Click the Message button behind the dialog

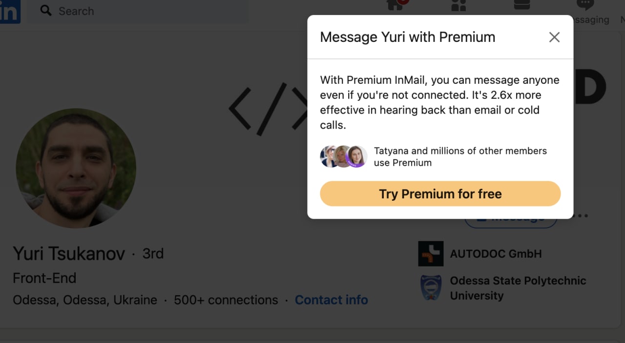[x=511, y=222]
